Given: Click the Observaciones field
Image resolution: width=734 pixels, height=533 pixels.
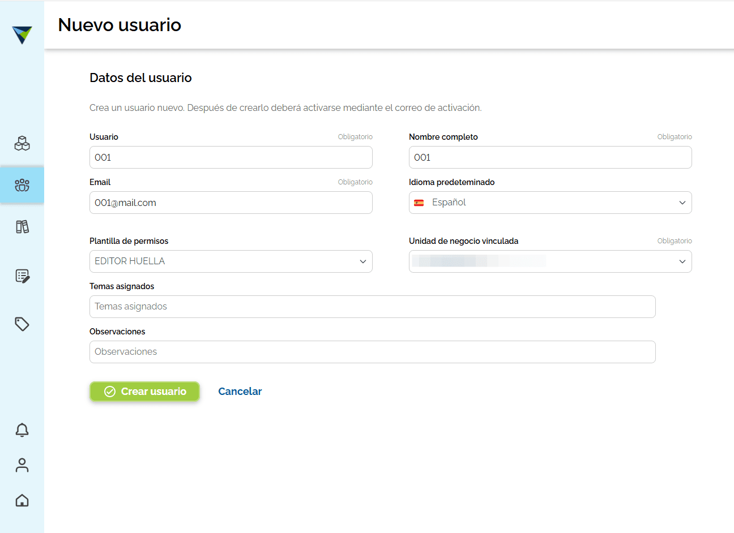Looking at the screenshot, I should pos(373,352).
